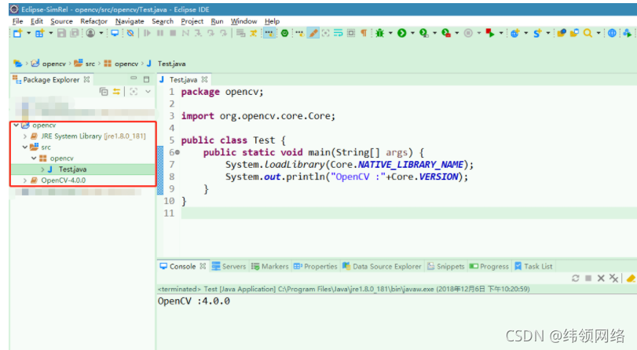Close the Test.java editor tab
Image resolution: width=637 pixels, height=350 pixels.
click(205, 79)
